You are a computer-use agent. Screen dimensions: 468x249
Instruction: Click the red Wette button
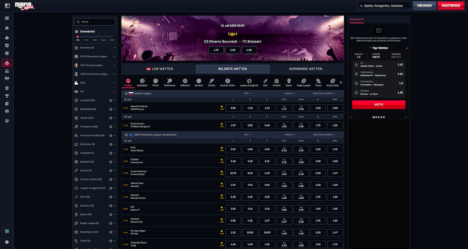click(379, 104)
